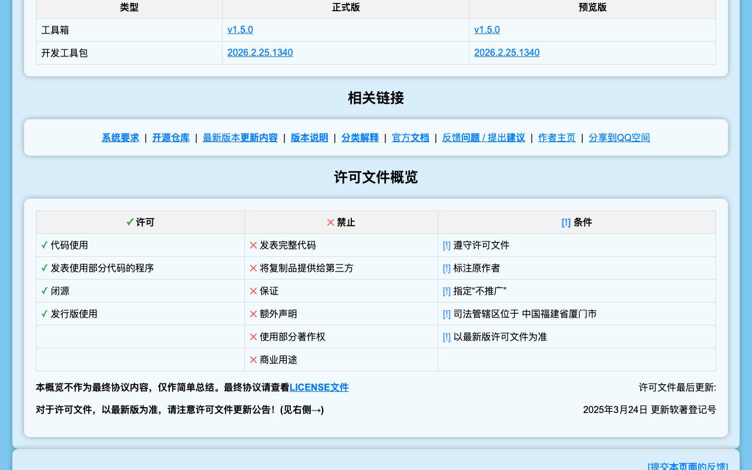Click red cross beside 使用部分著作权
This screenshot has width=752, height=470.
click(254, 337)
